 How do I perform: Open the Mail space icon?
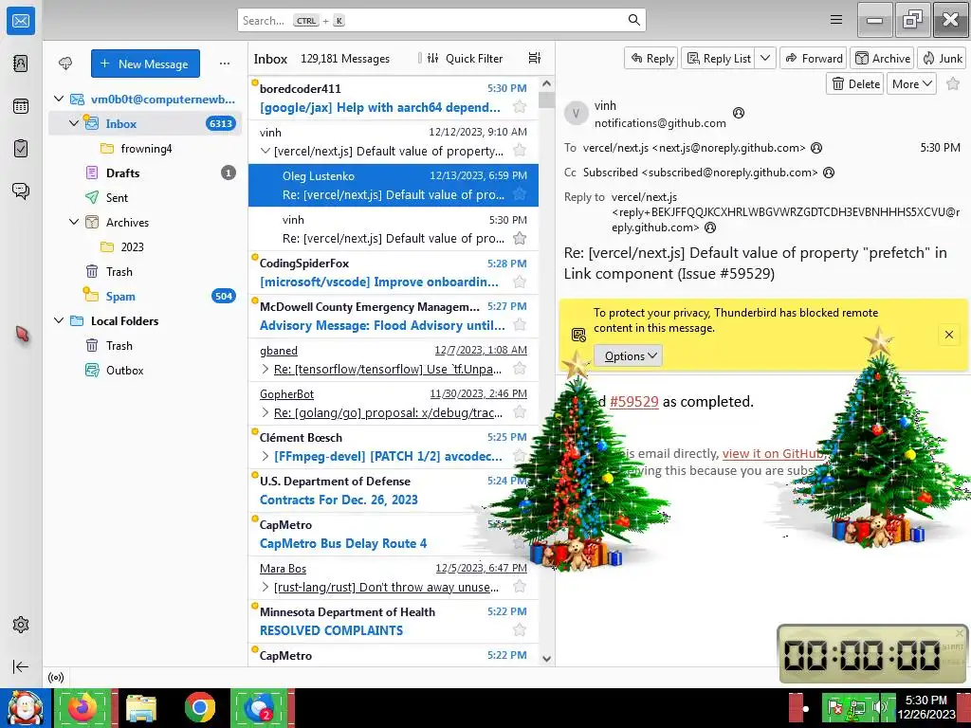click(x=21, y=21)
